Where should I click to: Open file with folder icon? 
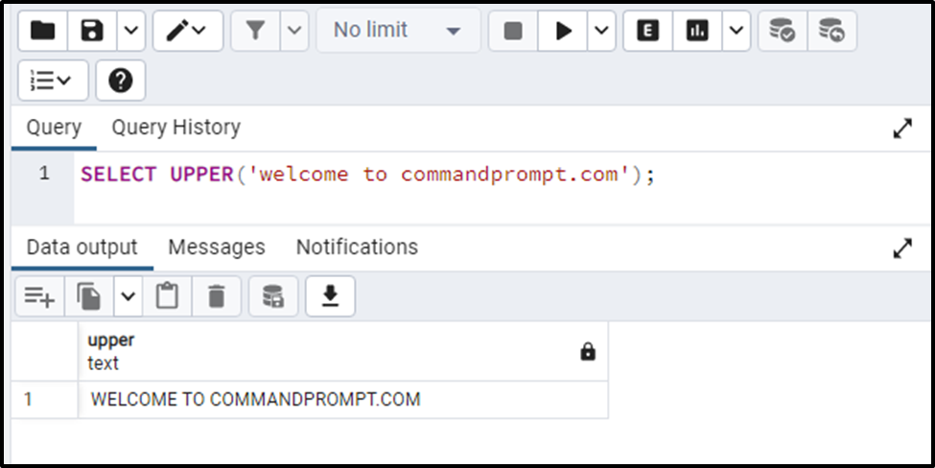[43, 31]
